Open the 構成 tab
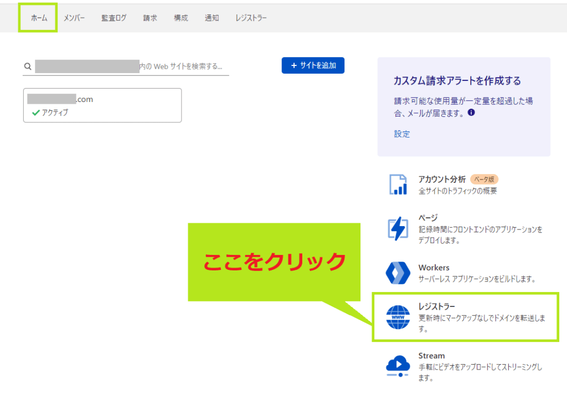 (x=181, y=18)
